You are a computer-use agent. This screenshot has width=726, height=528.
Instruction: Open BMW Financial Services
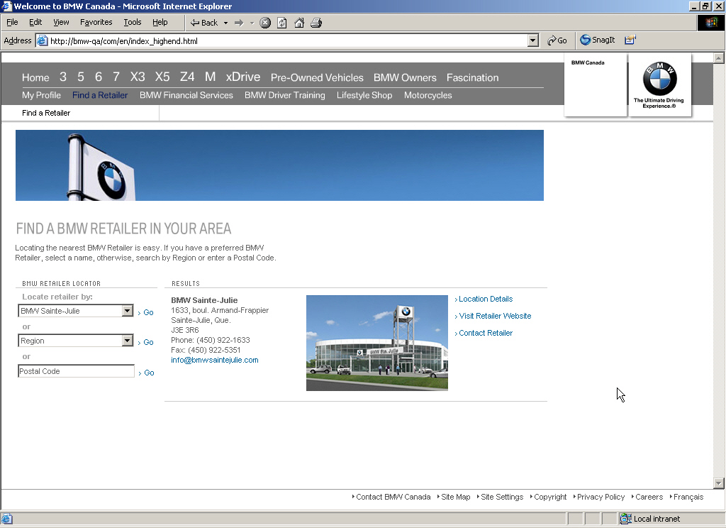(186, 95)
